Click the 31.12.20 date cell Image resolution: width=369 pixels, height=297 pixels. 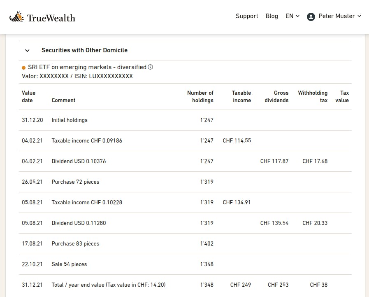[x=32, y=120]
